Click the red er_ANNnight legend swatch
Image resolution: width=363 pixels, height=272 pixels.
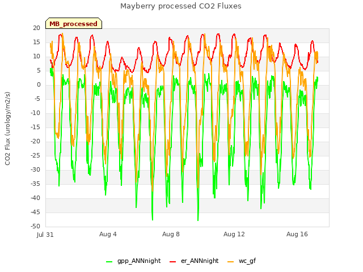pos(172,262)
